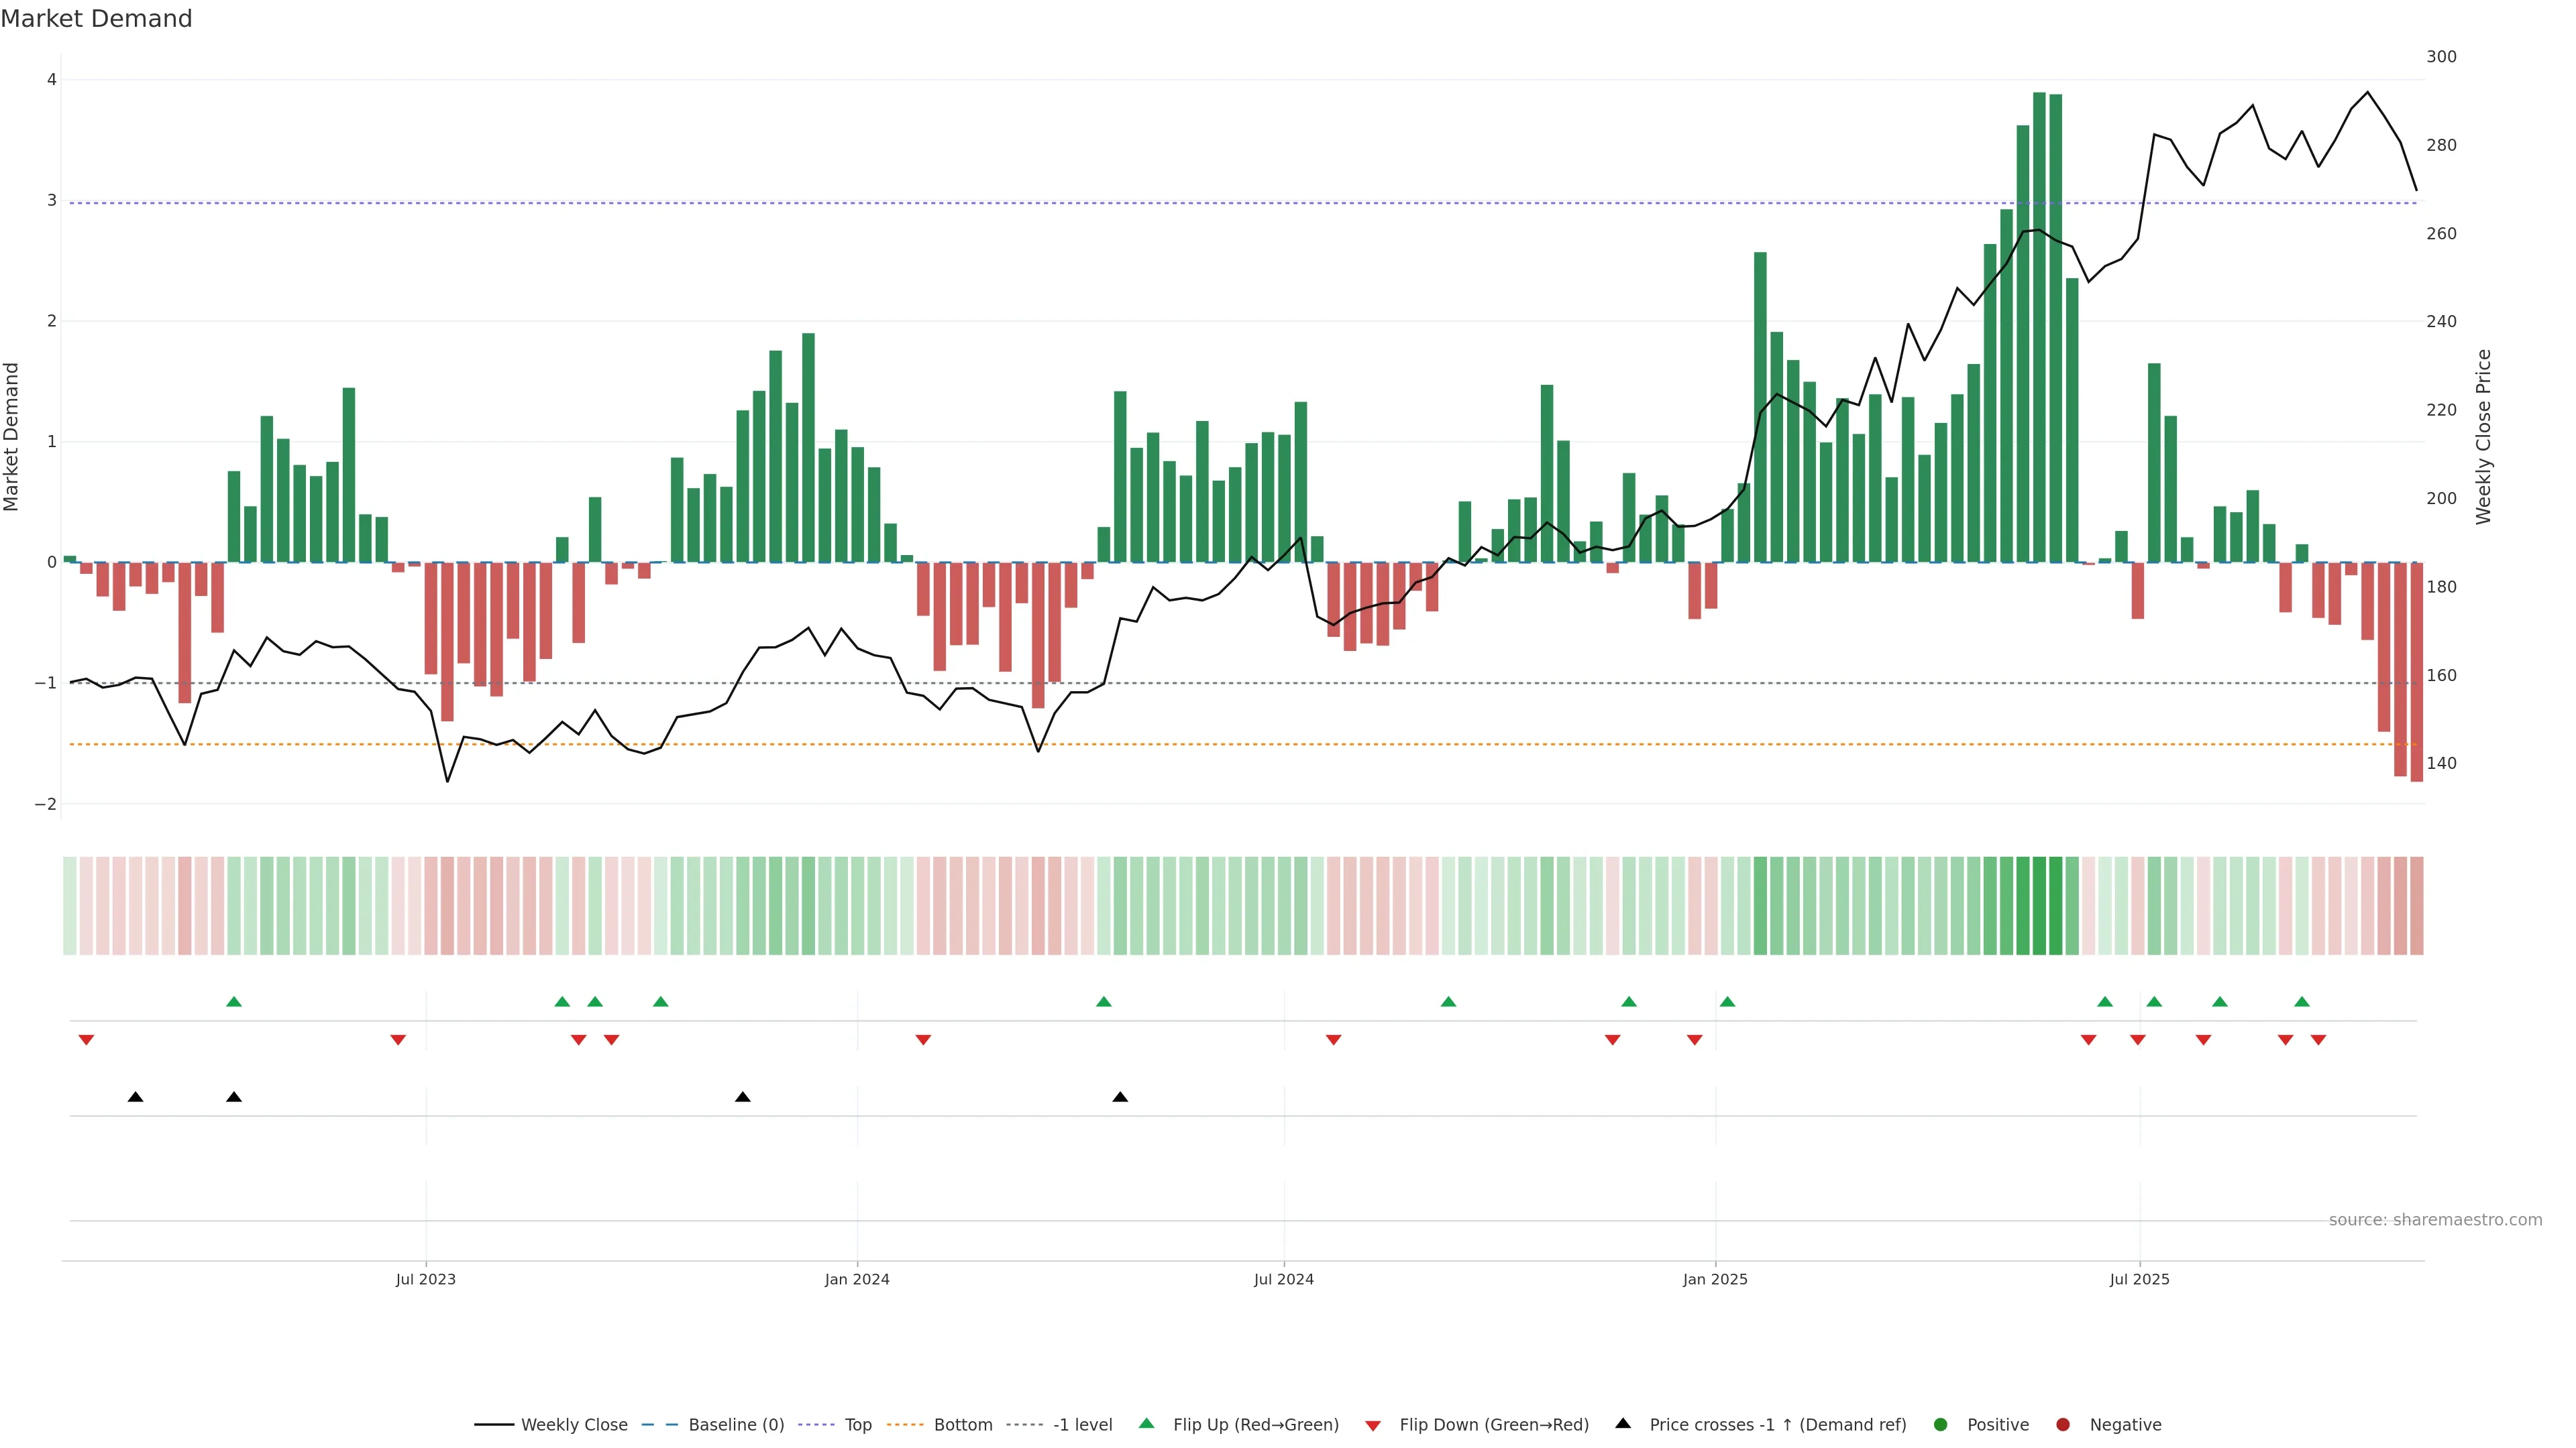Click the red Negative legend dot

(2063, 1424)
